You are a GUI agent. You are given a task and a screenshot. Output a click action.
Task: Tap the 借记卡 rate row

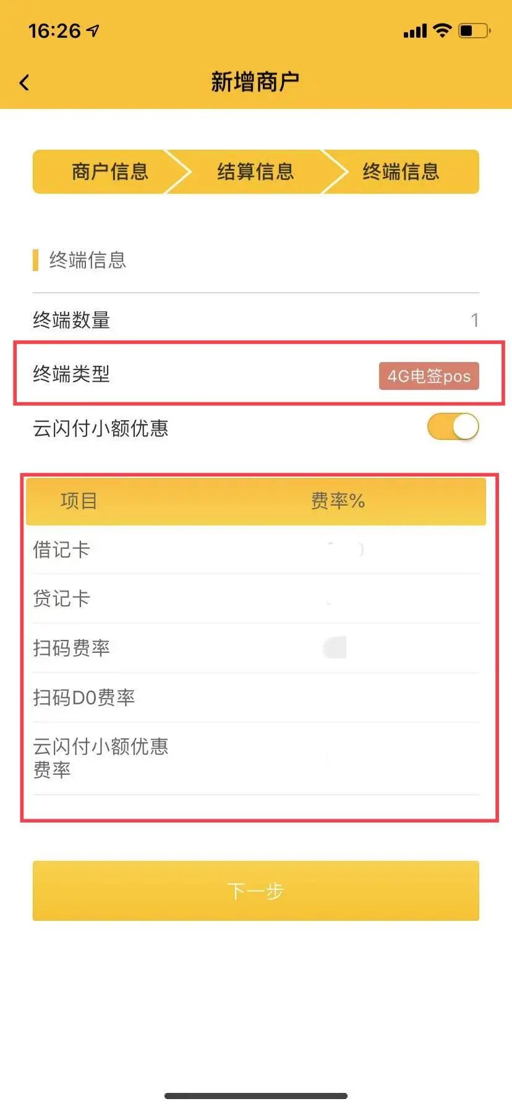[x=255, y=550]
